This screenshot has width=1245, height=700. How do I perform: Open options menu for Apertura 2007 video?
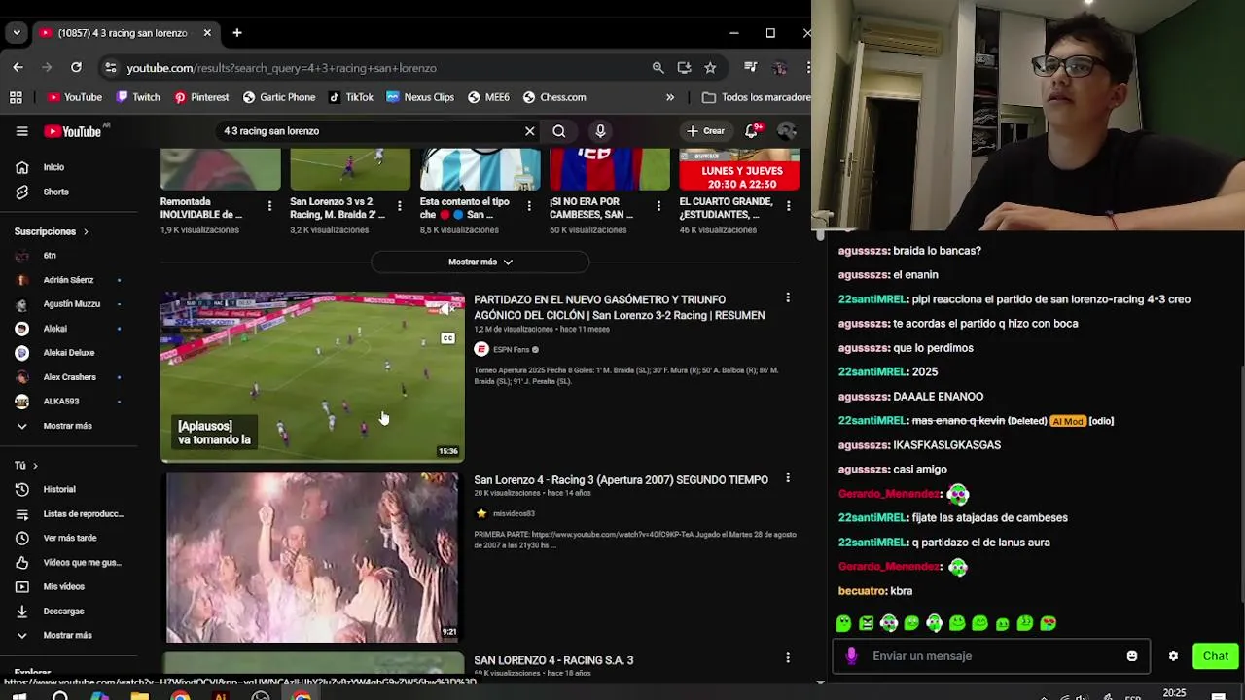pyautogui.click(x=788, y=478)
